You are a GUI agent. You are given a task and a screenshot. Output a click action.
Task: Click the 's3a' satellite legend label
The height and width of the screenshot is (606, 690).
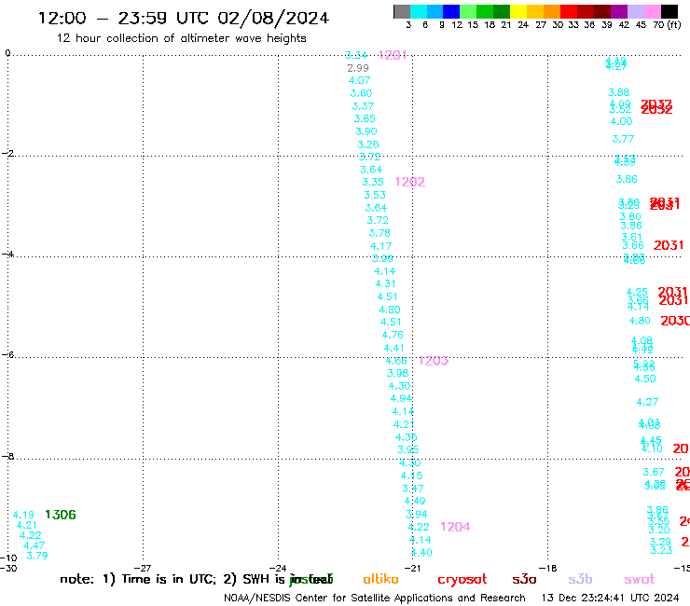coord(524,579)
